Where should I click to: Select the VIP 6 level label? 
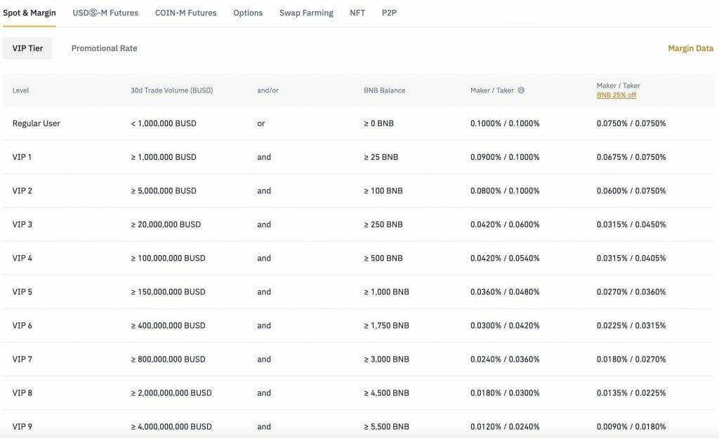[22, 325]
